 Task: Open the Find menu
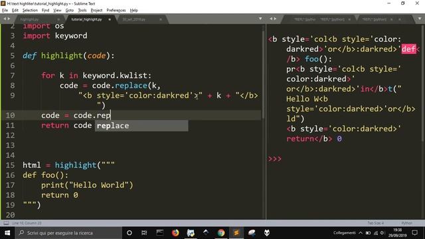point(45,11)
